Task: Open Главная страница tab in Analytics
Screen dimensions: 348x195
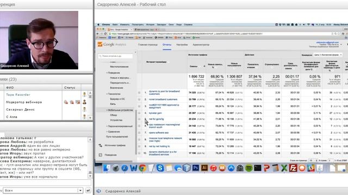Action: (x=148, y=44)
